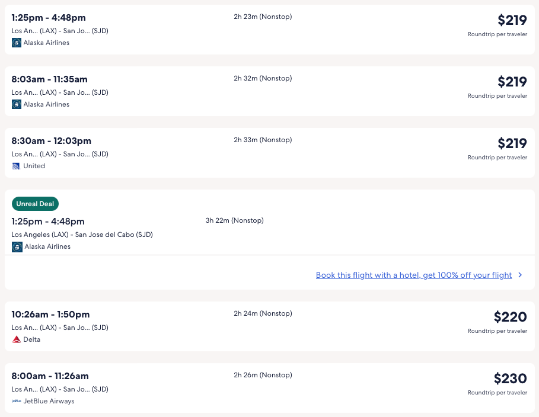Click the Alaska Airlines logo on the 2h 23m flight

coord(17,43)
